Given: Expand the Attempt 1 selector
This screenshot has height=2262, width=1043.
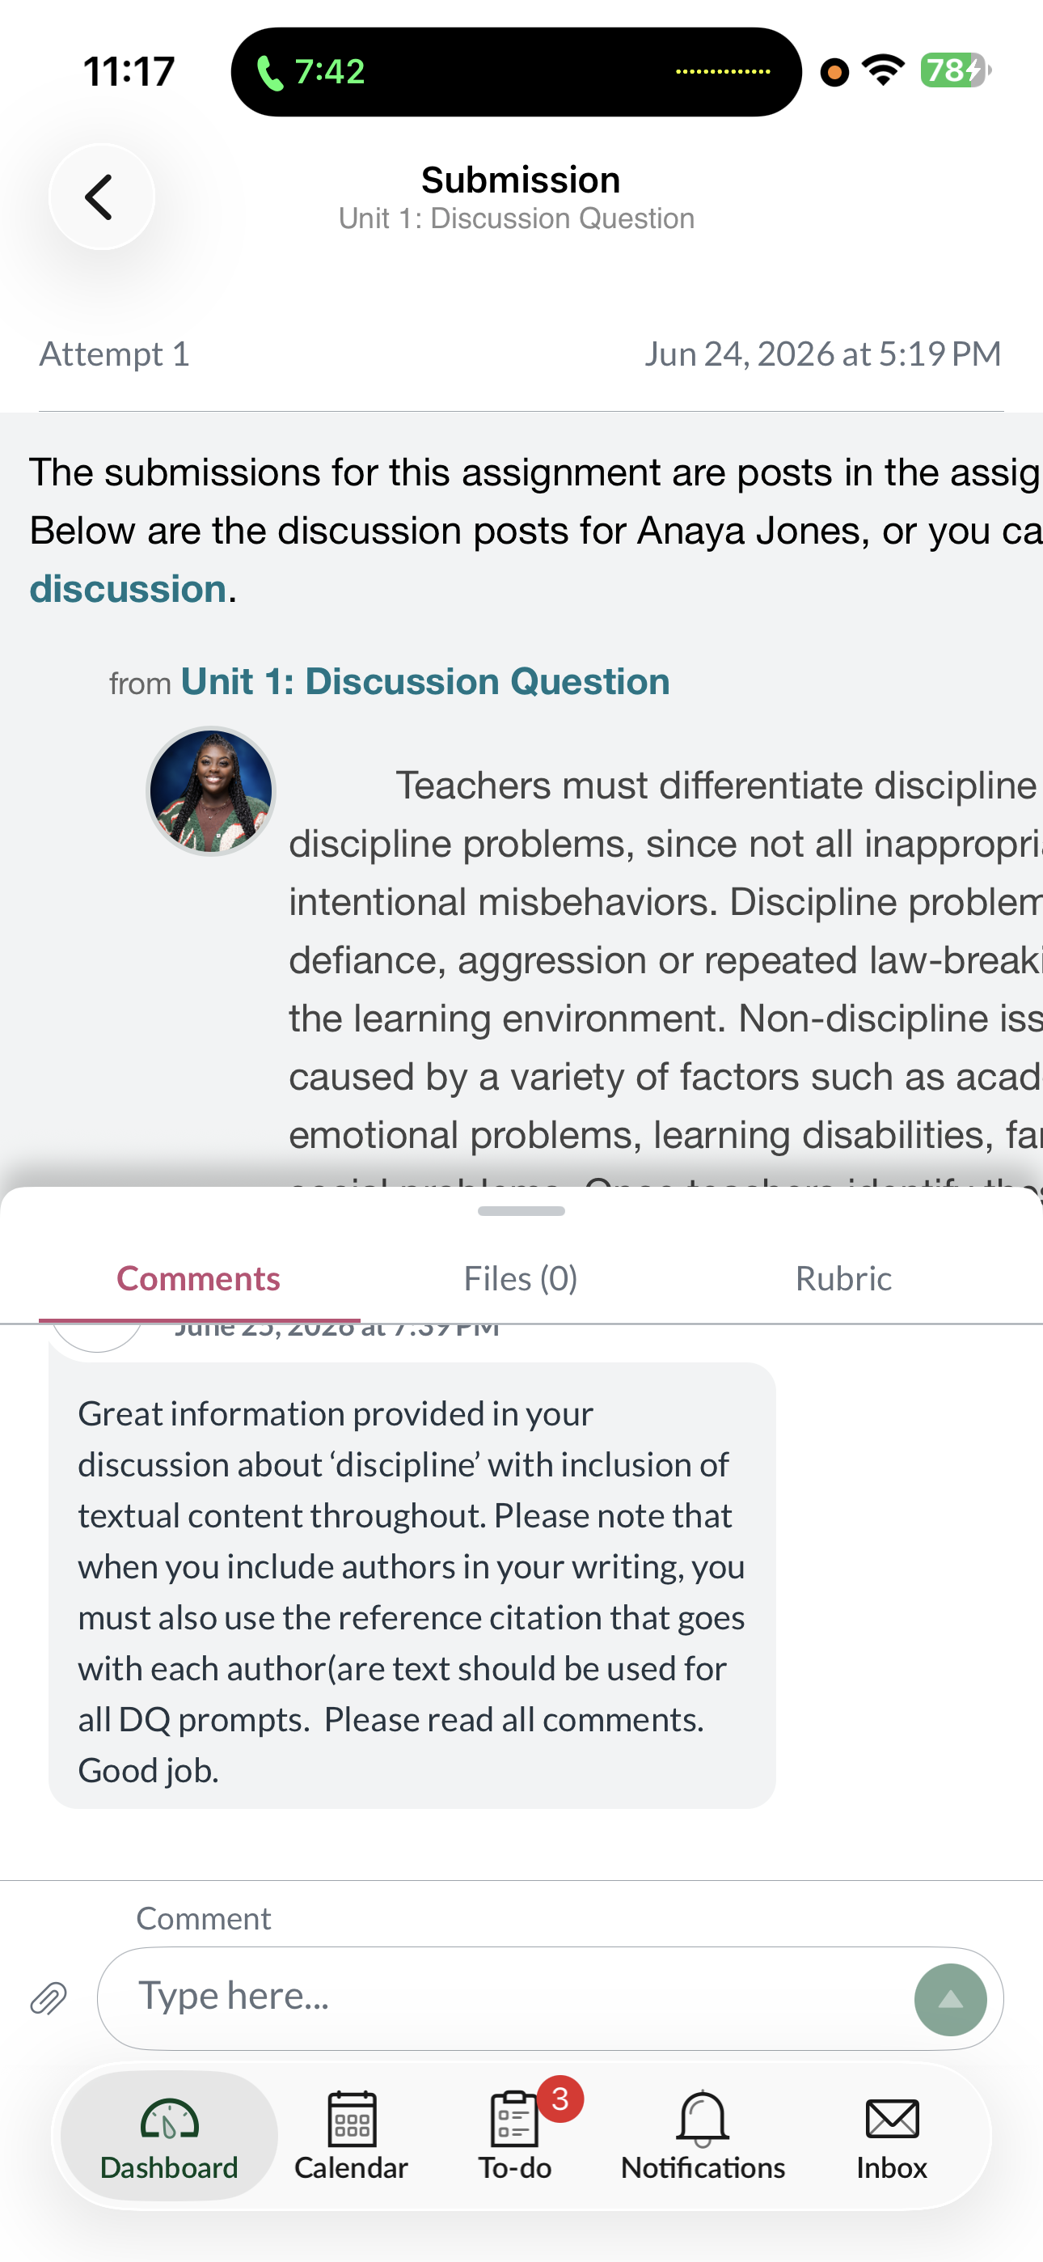Looking at the screenshot, I should [x=114, y=354].
